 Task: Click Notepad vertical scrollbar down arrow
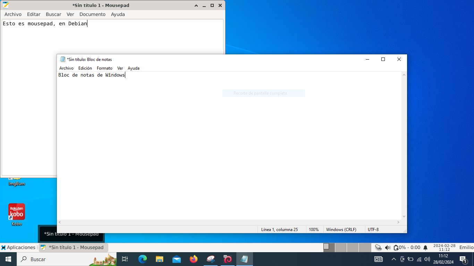click(404, 216)
